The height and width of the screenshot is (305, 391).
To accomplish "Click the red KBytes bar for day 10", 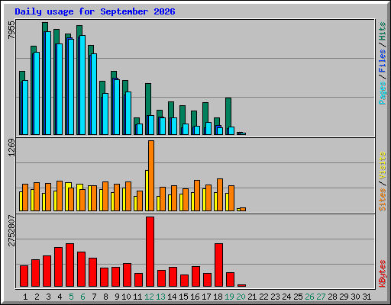I will pyautogui.click(x=127, y=274).
